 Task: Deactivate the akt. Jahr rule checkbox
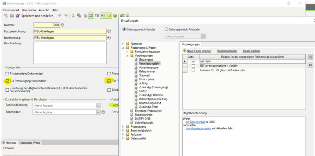(193, 61)
